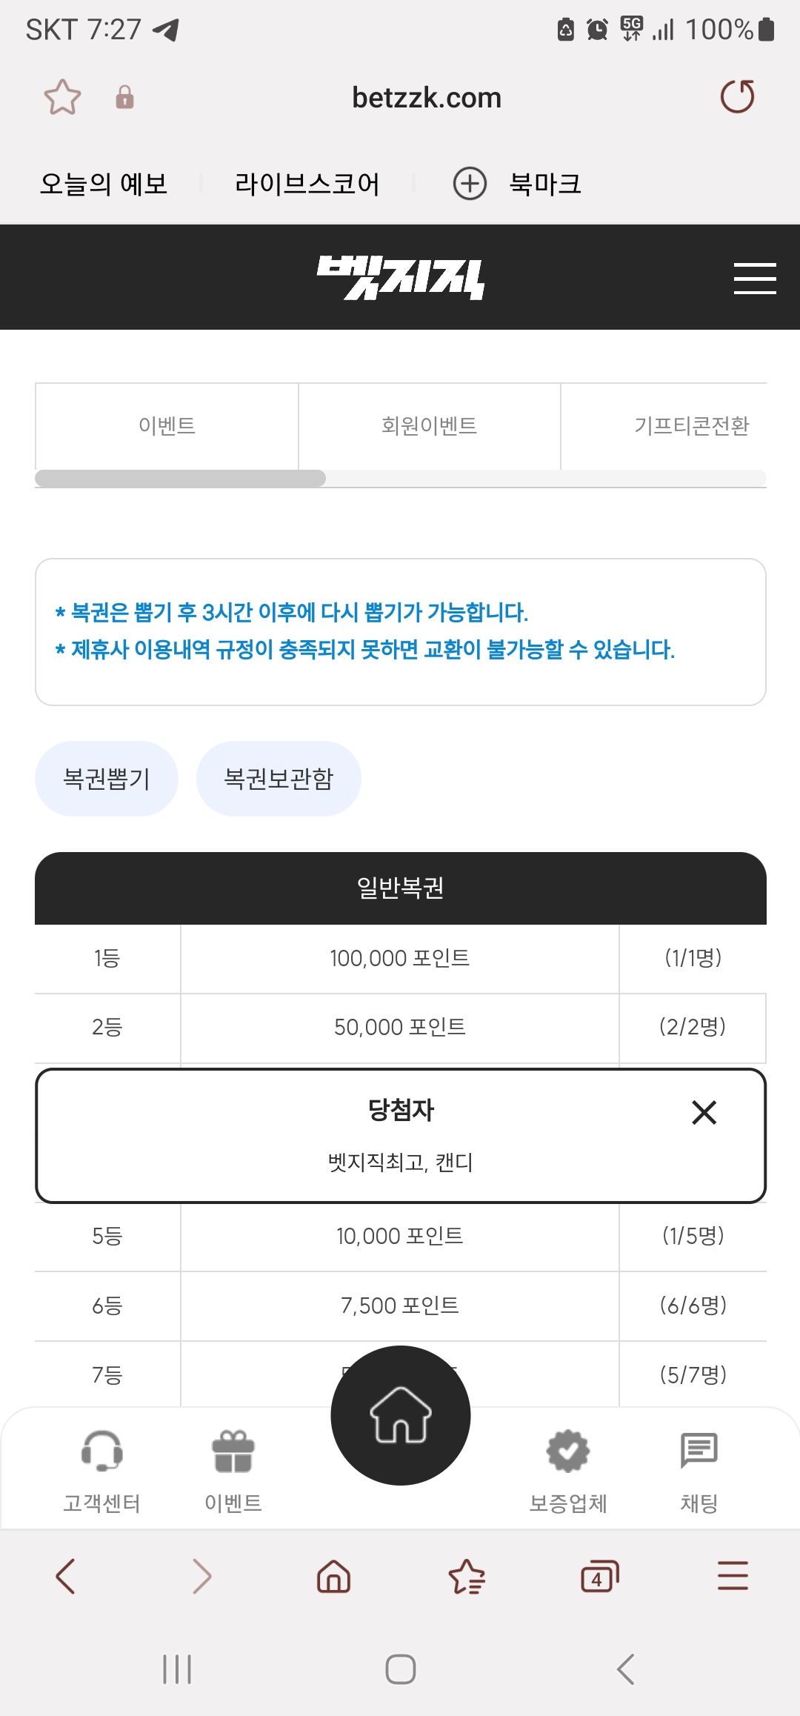Open browser tabs switcher showing 4
Image resolution: width=800 pixels, height=1716 pixels.
pos(599,1576)
